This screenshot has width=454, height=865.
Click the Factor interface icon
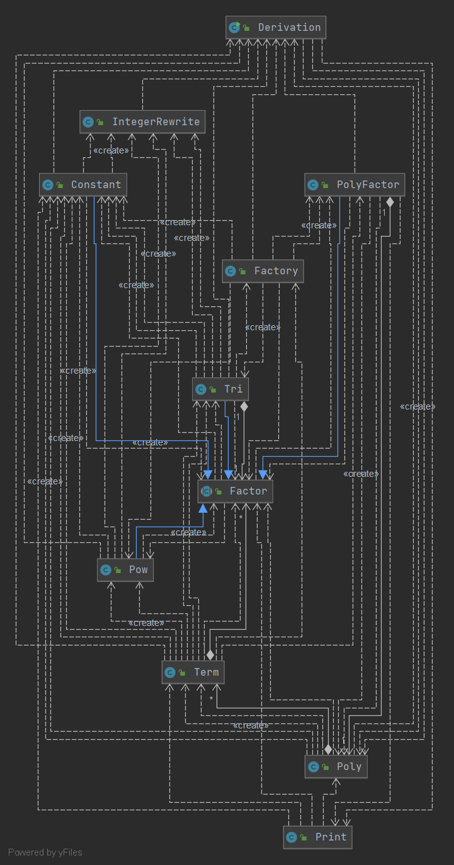206,491
